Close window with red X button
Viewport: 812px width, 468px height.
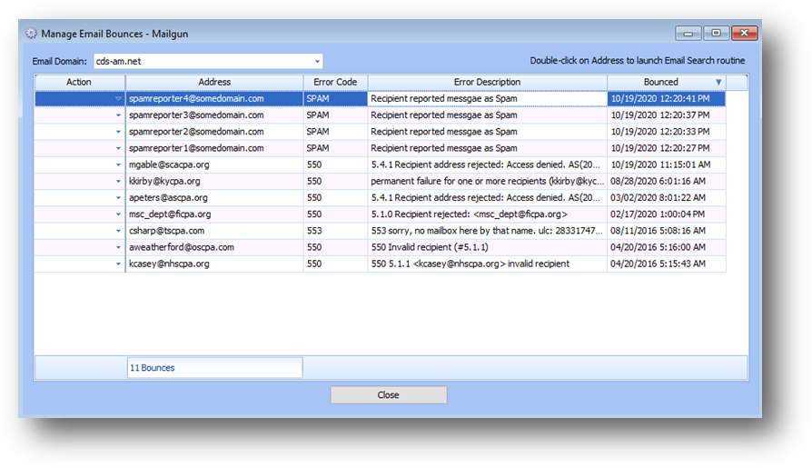pyautogui.click(x=744, y=34)
